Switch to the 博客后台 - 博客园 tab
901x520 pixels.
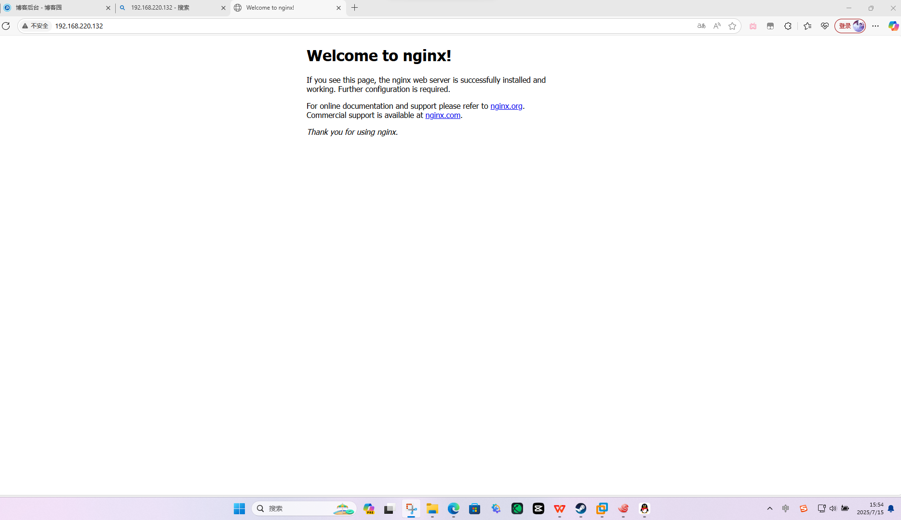[57, 8]
